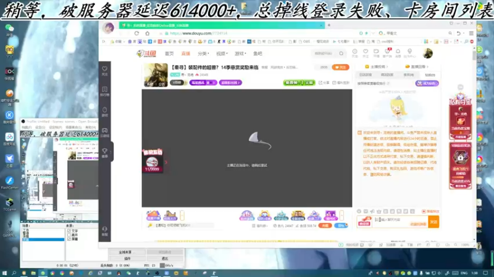Click the browser refresh button
This screenshot has width=494, height=277.
tap(136, 33)
